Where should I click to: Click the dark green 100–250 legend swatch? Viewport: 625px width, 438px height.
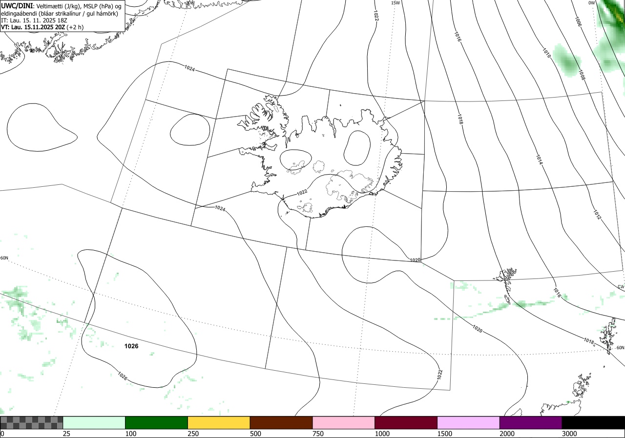pos(157,422)
